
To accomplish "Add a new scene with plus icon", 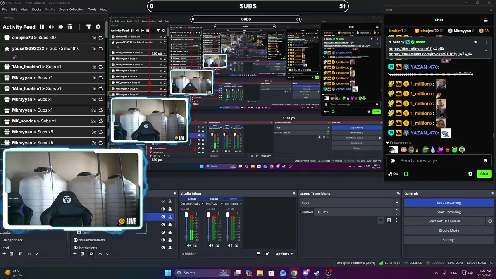I will 4,254.
